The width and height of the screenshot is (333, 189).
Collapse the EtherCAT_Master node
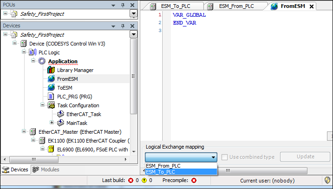(24, 131)
